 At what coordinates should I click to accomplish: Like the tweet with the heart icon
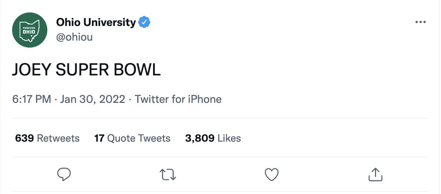click(272, 175)
